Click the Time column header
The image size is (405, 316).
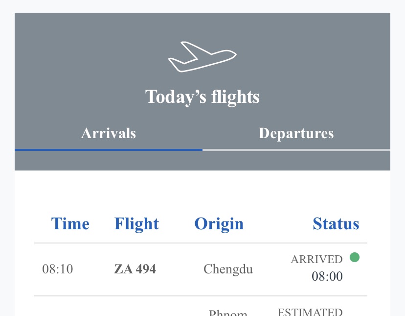pos(70,223)
